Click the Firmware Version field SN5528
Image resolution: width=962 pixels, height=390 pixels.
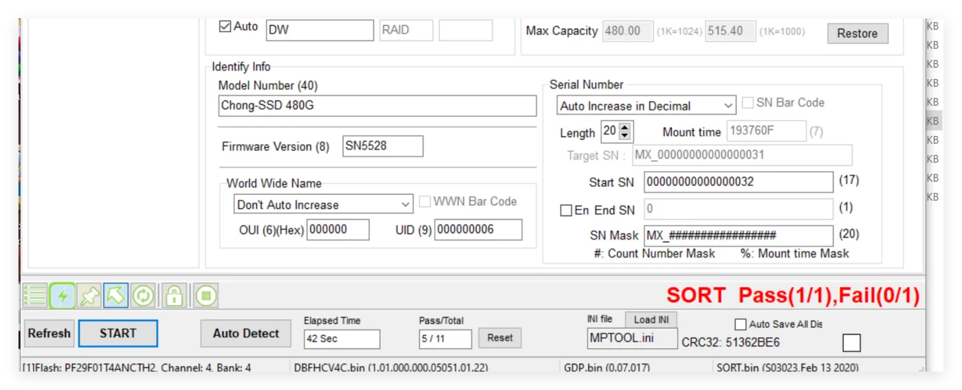point(383,146)
